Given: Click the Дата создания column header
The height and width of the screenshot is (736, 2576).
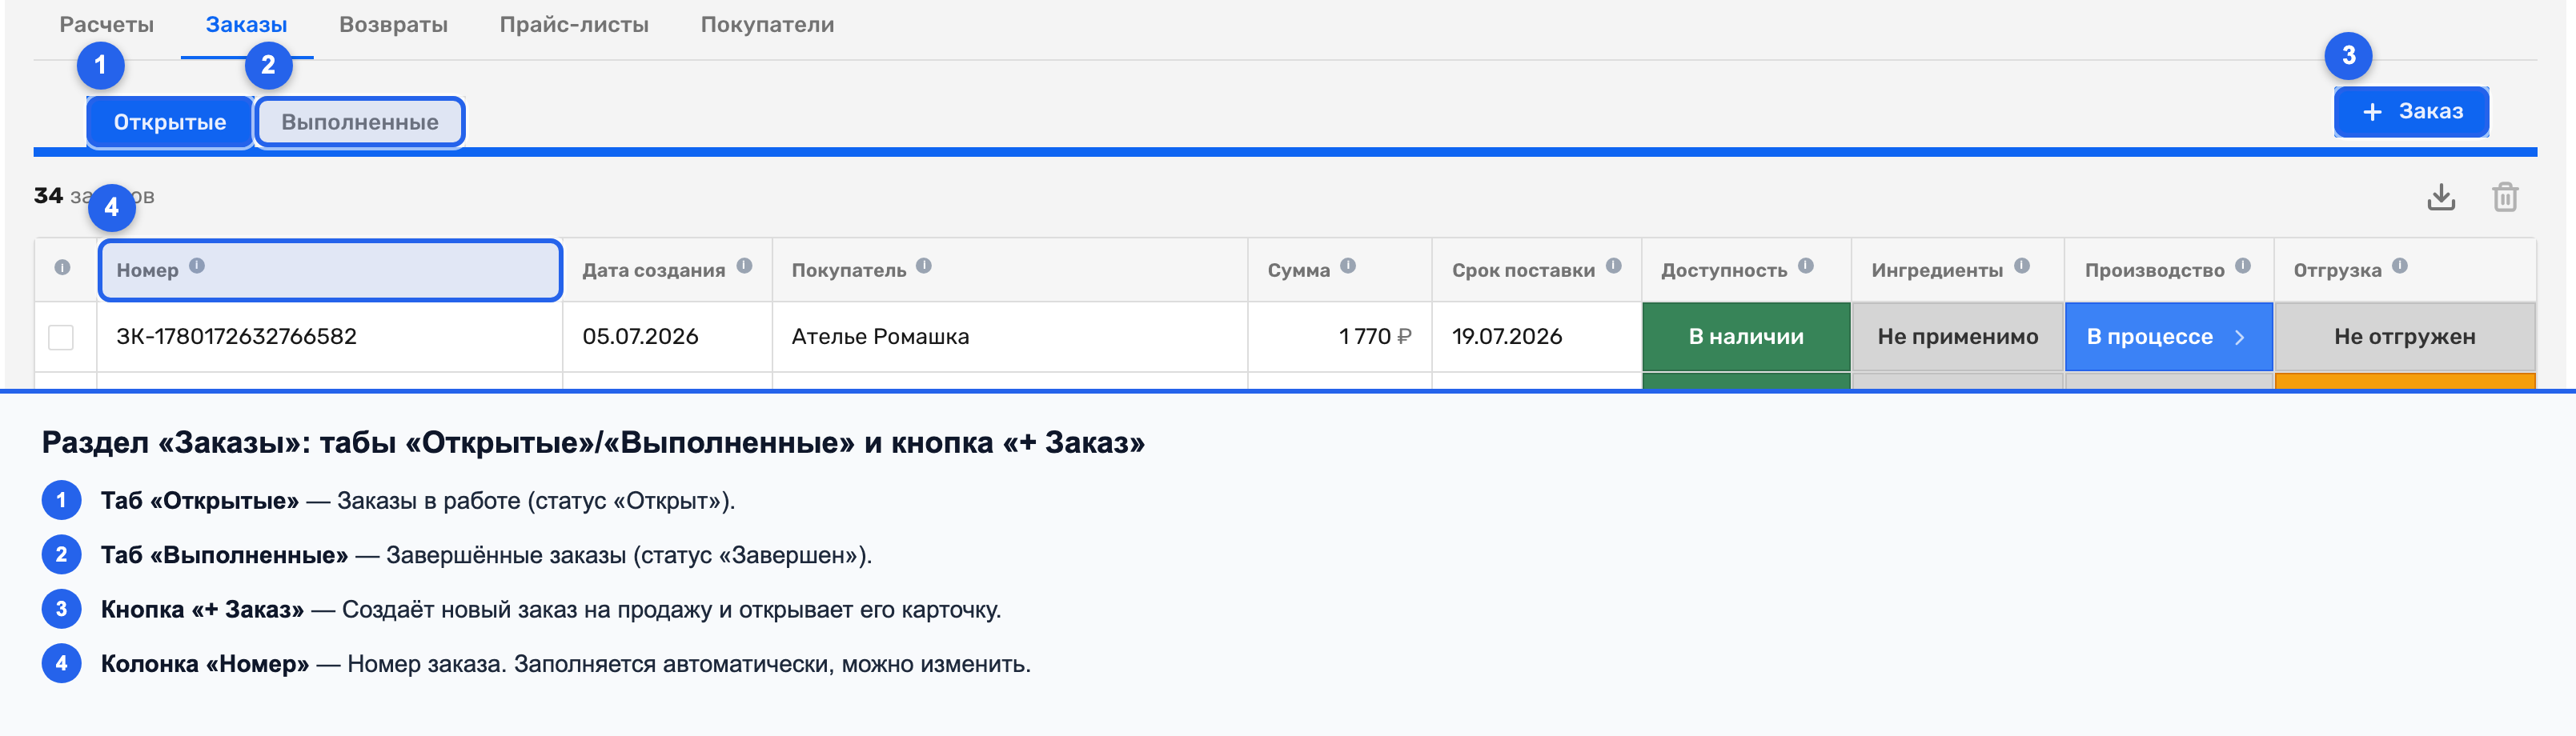Looking at the screenshot, I should [667, 270].
